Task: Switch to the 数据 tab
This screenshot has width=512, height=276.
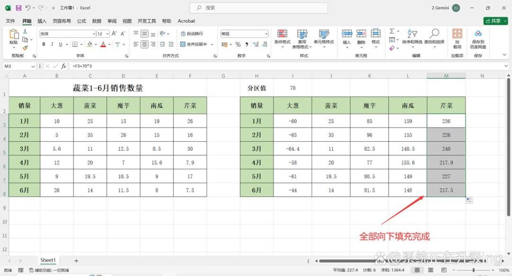Action: point(97,21)
